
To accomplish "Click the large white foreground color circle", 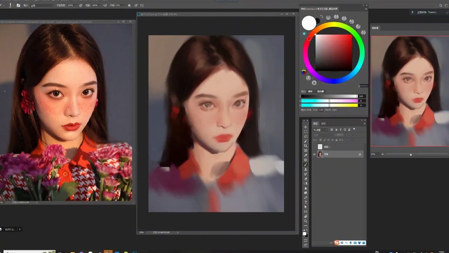I will click(x=309, y=23).
